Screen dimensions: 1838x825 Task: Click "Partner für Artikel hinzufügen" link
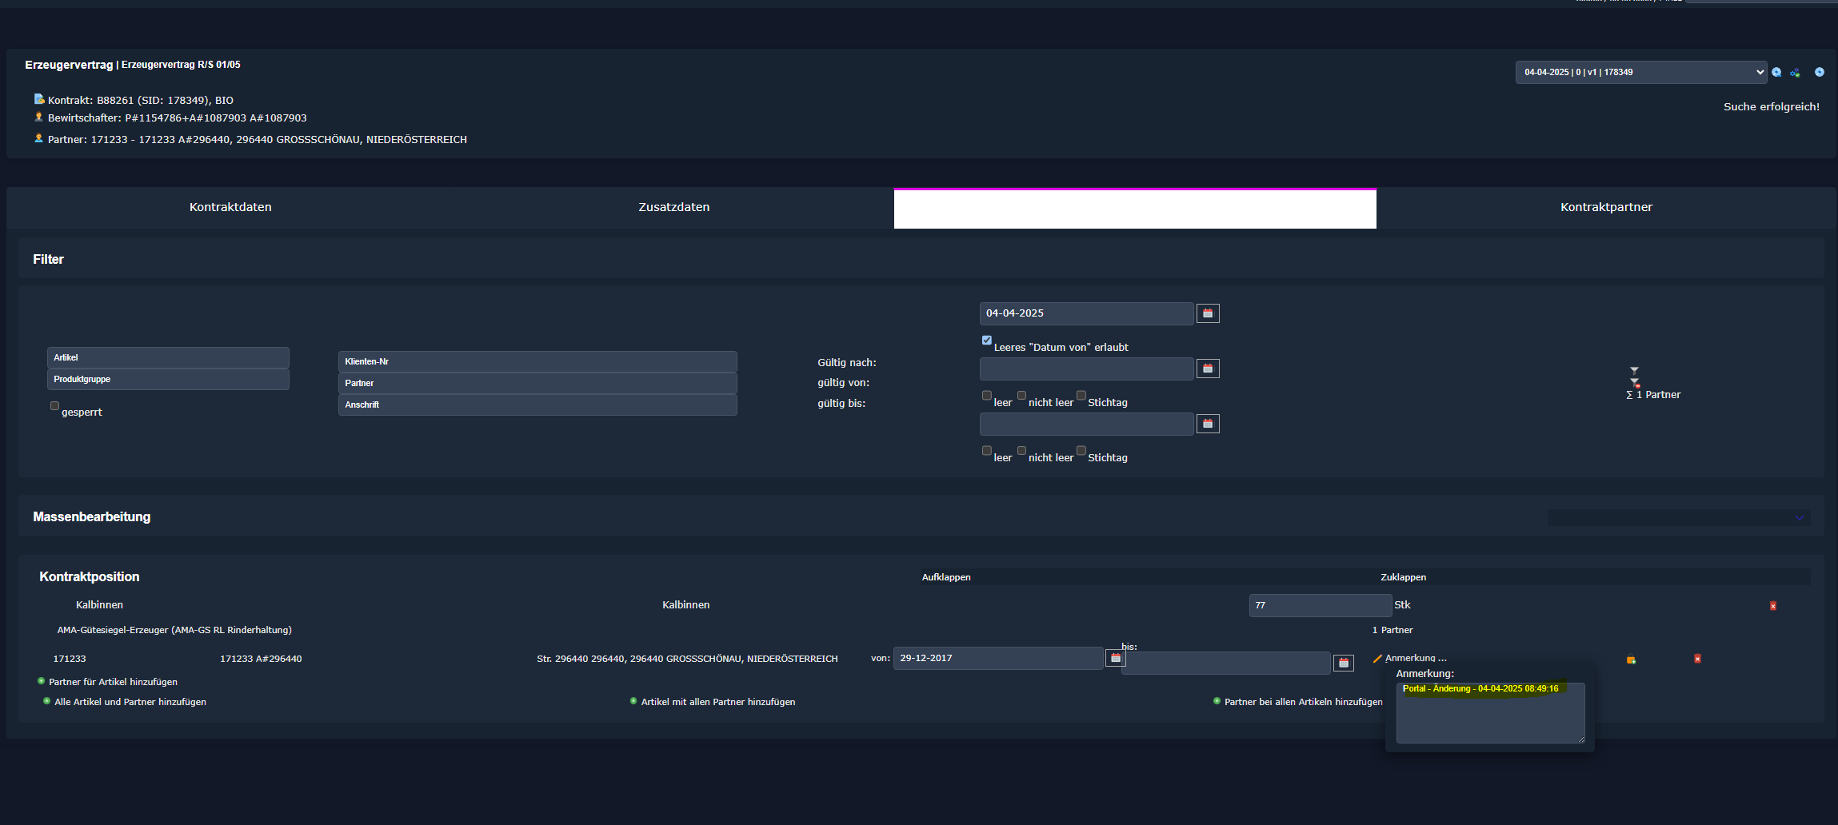coord(113,682)
